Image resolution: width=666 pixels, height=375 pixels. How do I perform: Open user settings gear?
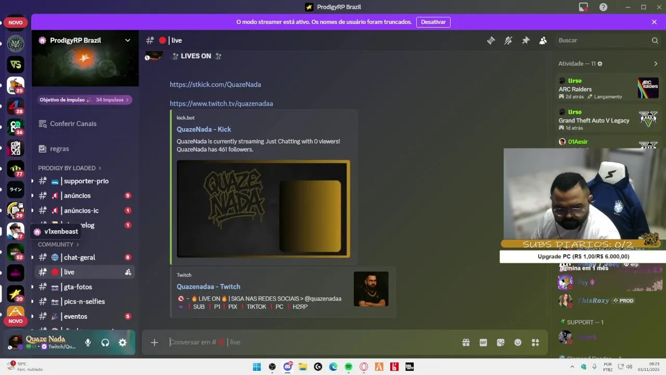(122, 342)
